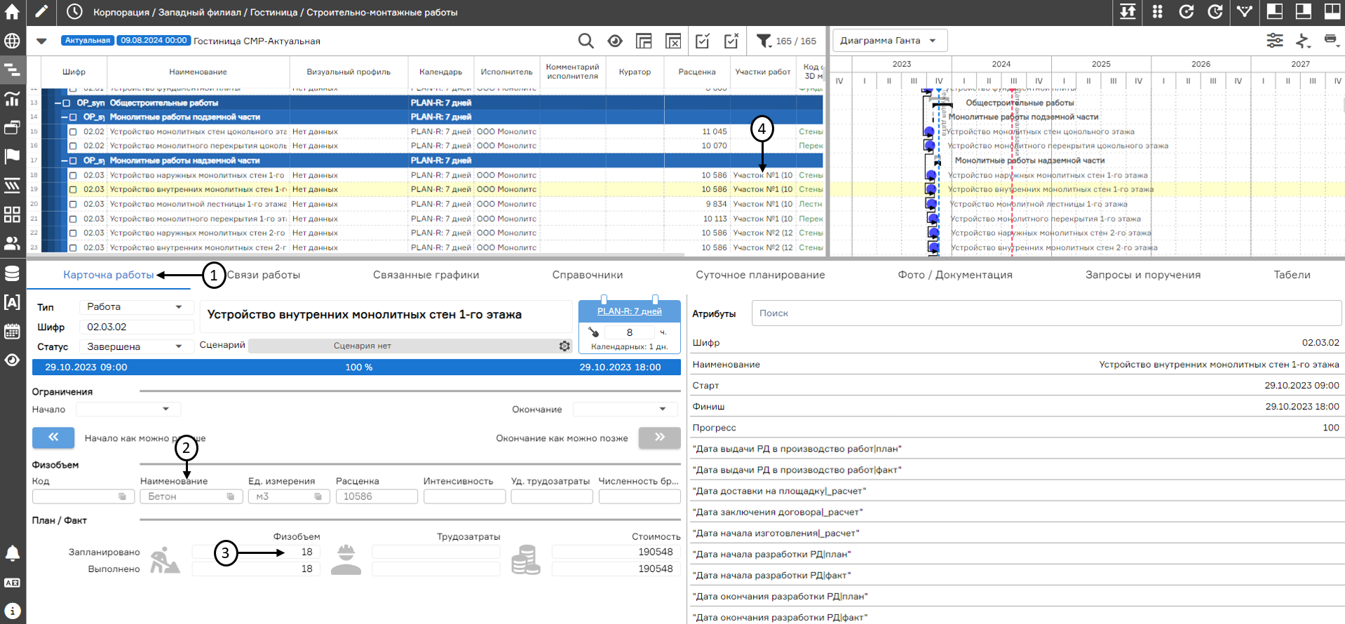Tick checkbox for Устройство монолитных стен цокольного row
This screenshot has height=624, width=1345.
[73, 132]
